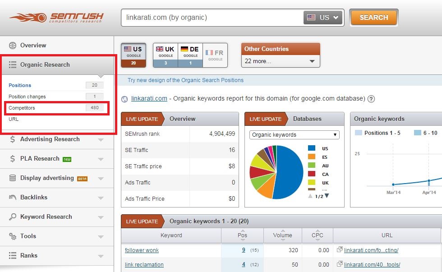Screen dimensions: 442x272
Task: Click the Apr'14 data point on chart
Action: point(429,181)
